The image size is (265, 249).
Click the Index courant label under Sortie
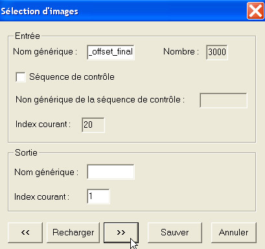coord(41,197)
